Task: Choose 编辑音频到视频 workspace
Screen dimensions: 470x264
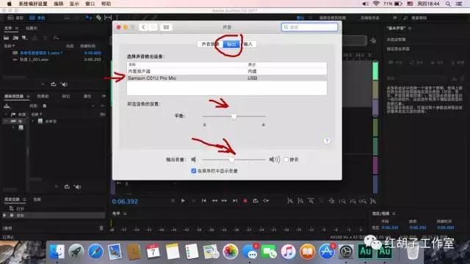Action: (x=333, y=18)
